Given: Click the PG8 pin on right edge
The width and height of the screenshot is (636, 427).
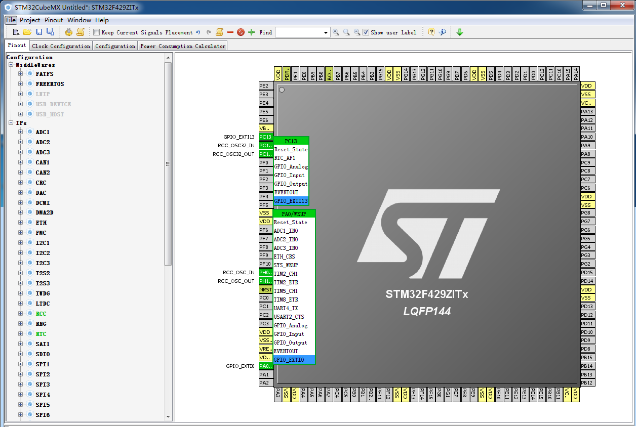Looking at the screenshot, I should pyautogui.click(x=587, y=213).
